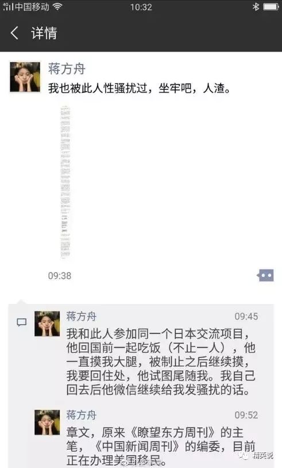Screen dimensions: 282x468
Task: Tap comment text starting 我和此人参加
Action: click(x=160, y=362)
